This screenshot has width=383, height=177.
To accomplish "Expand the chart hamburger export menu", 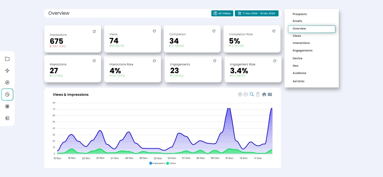I will tap(270, 95).
